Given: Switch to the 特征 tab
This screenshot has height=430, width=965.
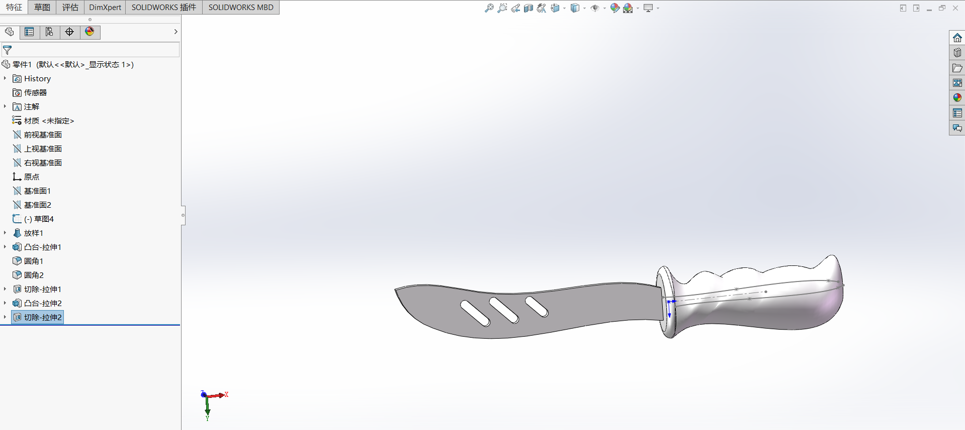Looking at the screenshot, I should click(14, 8).
